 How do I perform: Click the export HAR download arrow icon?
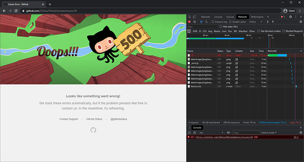(x=273, y=22)
